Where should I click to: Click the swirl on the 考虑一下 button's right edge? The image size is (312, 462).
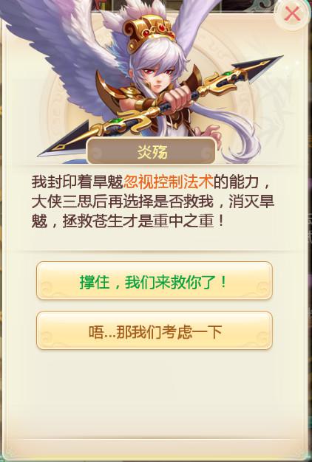point(261,337)
